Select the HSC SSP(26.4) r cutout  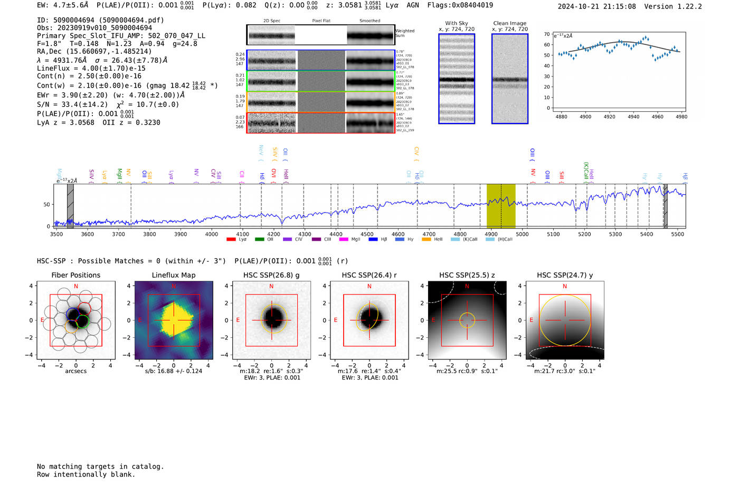coord(369,320)
